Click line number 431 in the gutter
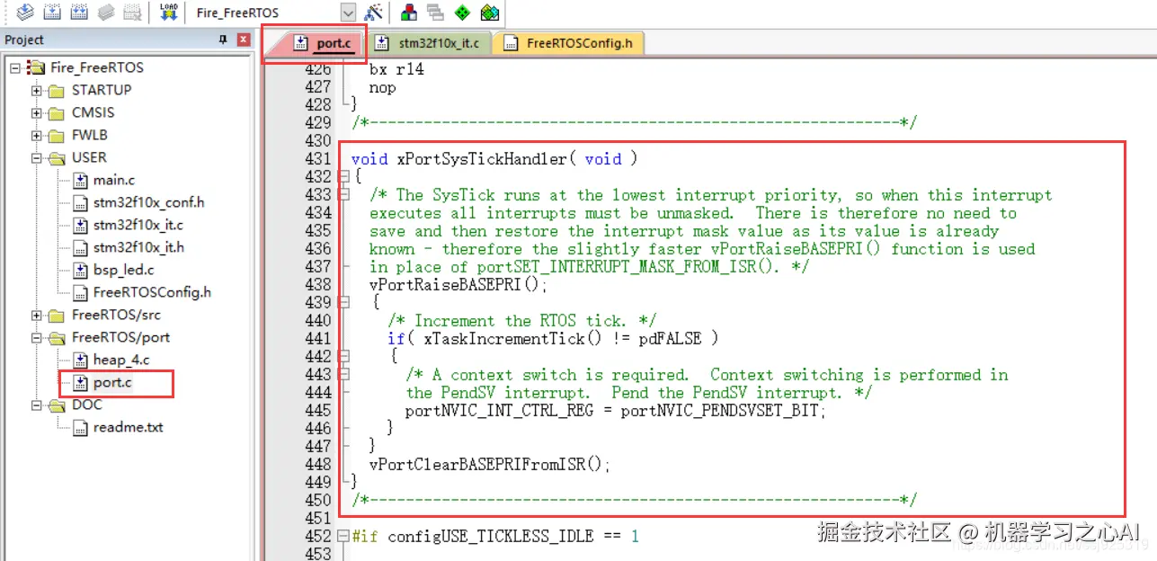The image size is (1157, 561). (318, 159)
